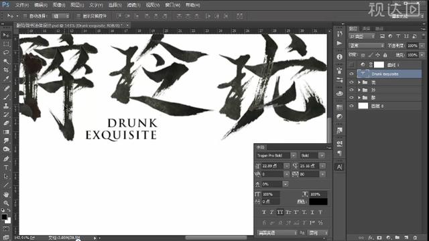Click lock image pixels brush icon
Screen dimensions: 429x241
[x=370, y=55]
